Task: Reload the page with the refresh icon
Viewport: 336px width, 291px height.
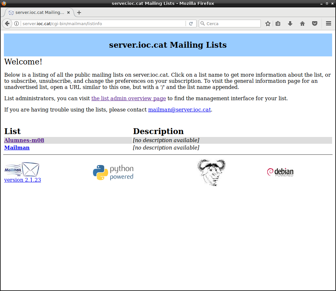Action: 191,24
